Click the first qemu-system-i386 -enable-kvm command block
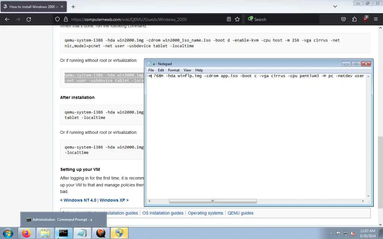The width and height of the screenshot is (383, 239). click(215, 43)
